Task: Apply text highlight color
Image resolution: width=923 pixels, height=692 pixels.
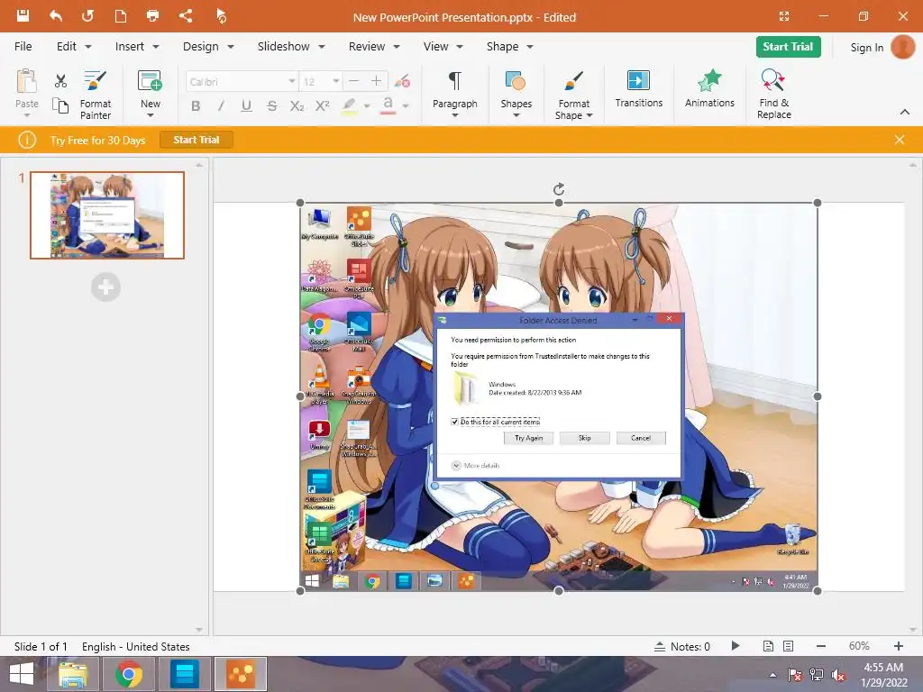Action: click(349, 106)
